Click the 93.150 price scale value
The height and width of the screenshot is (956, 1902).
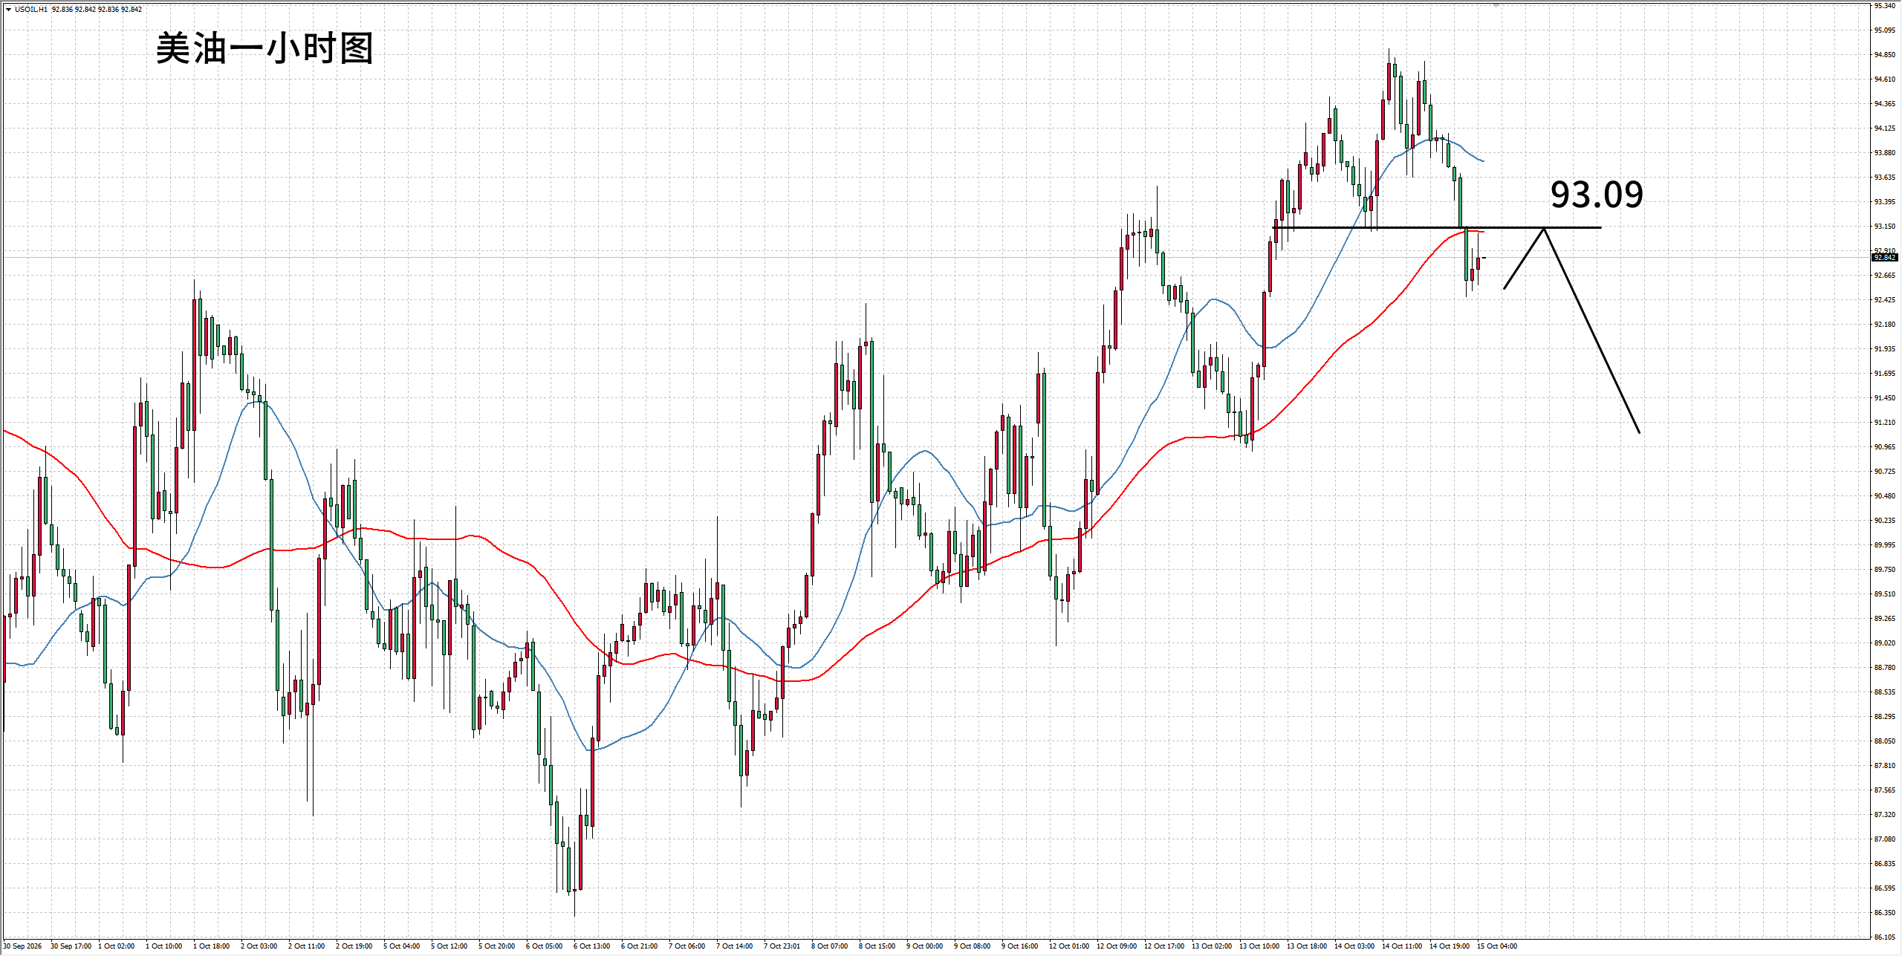tap(1885, 227)
